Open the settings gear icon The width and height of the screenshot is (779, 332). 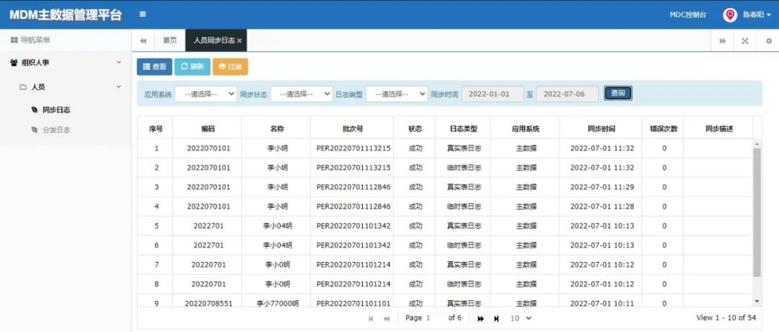[769, 40]
